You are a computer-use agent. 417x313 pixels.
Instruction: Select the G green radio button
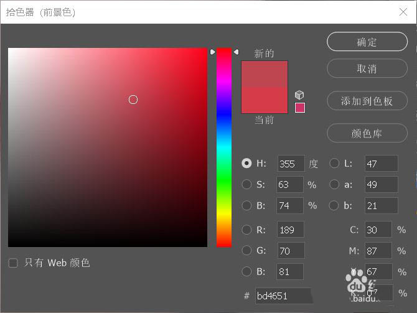click(246, 250)
